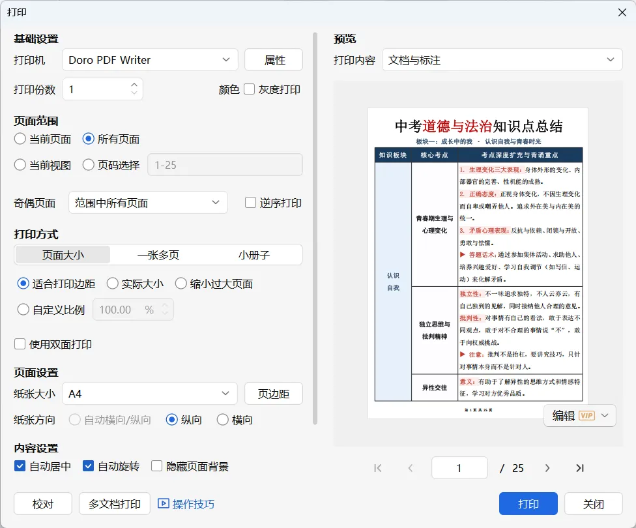Select 当前视图 radio button
Screen dimensions: 636x528
(x=20, y=165)
